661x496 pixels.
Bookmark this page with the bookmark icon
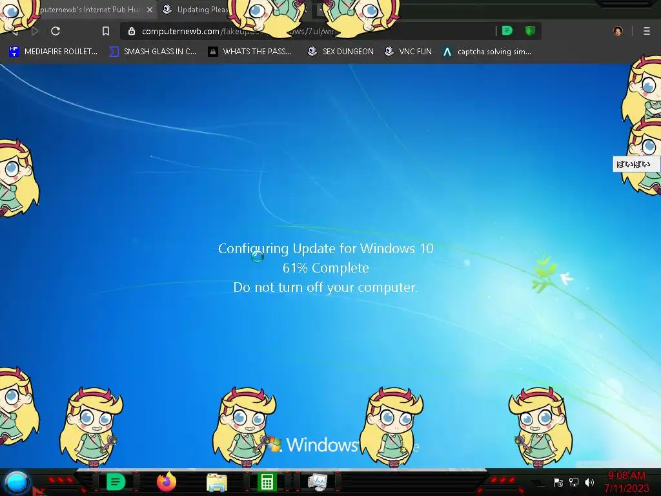106,31
